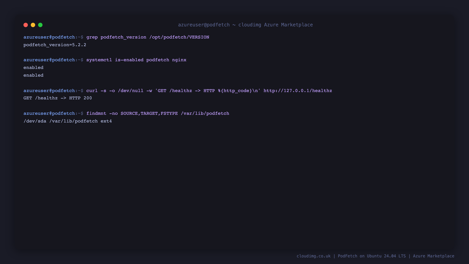
Task: Select the 'podfetch_version=5.2.2' output line
Action: 55,45
